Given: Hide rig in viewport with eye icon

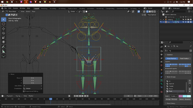Looking at the screenshot, I should pos(186,22).
